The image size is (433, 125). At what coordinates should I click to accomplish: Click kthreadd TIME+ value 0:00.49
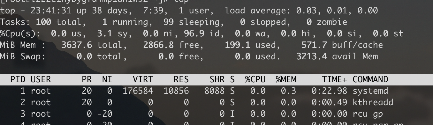point(329,102)
